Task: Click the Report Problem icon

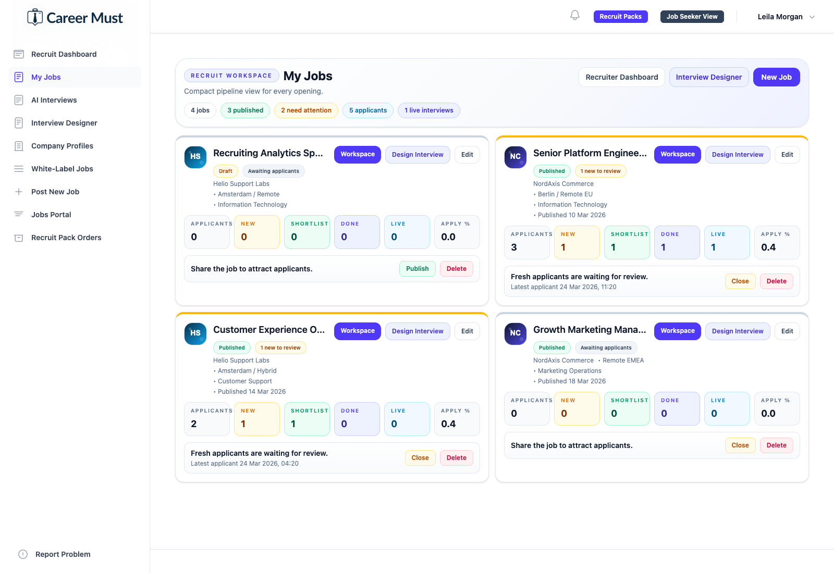Action: pos(23,554)
